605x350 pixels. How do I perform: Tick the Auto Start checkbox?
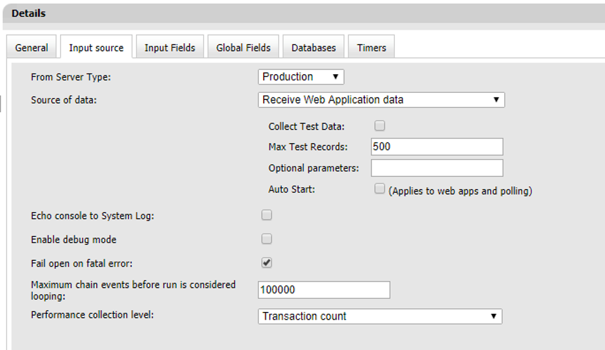380,189
